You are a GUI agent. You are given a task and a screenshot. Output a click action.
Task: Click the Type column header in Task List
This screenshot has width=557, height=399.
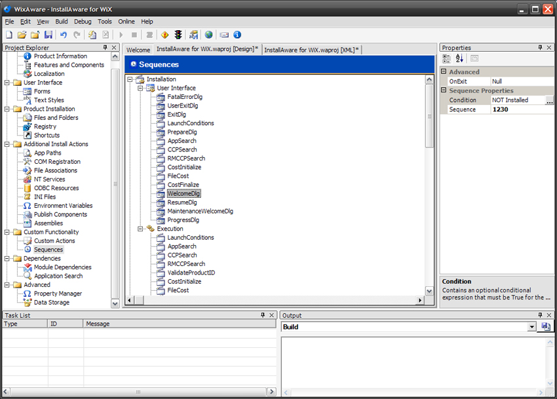pyautogui.click(x=25, y=324)
